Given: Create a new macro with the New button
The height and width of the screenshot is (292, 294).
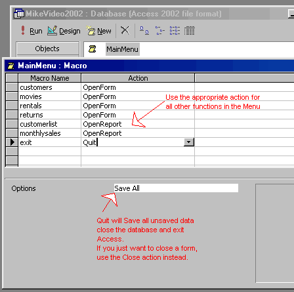Looking at the screenshot, I should coord(98,31).
